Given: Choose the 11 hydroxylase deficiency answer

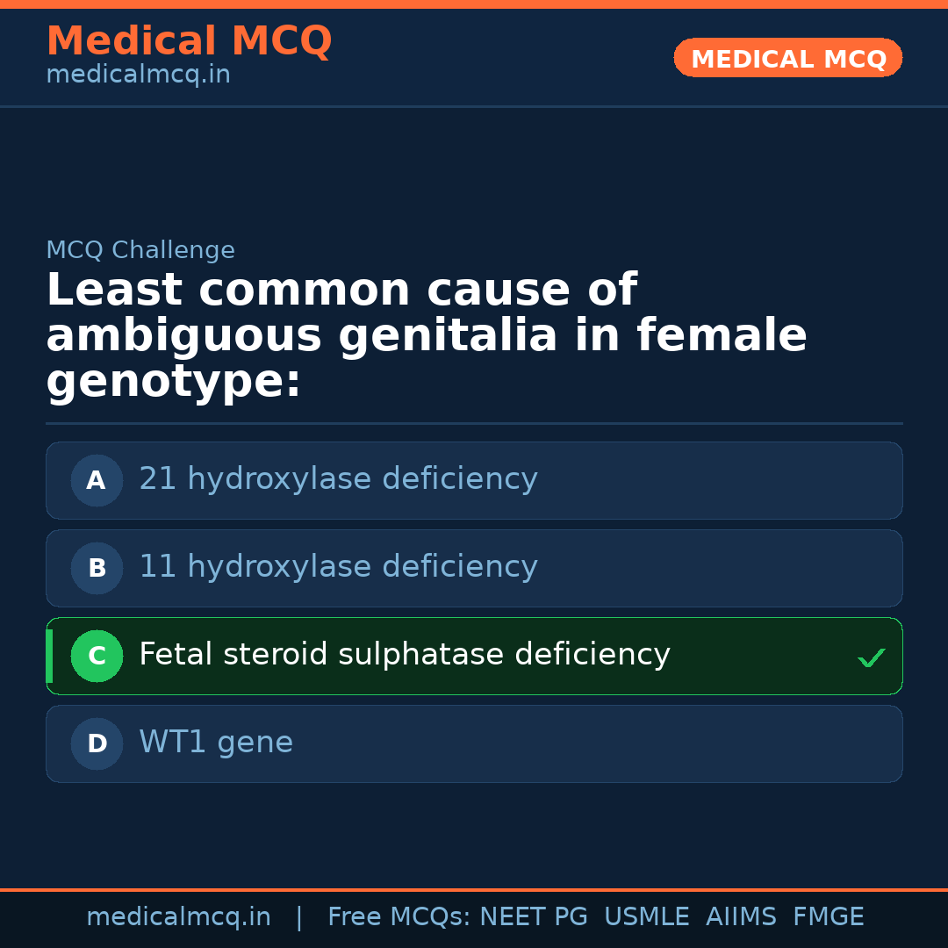Looking at the screenshot, I should (x=338, y=567).
